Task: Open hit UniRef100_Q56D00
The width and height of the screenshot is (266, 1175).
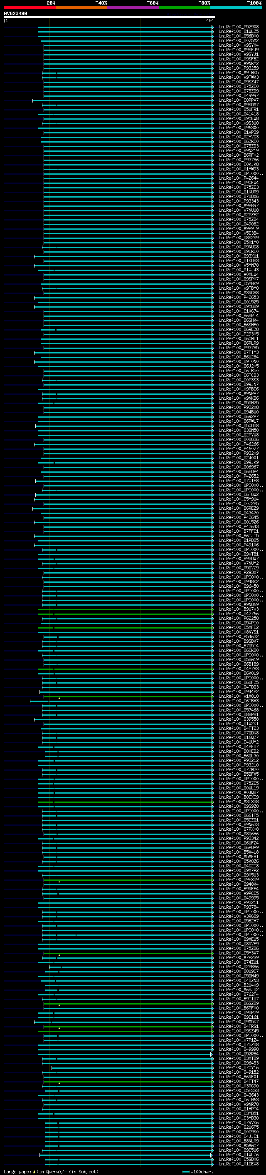Action: click(239, 36)
